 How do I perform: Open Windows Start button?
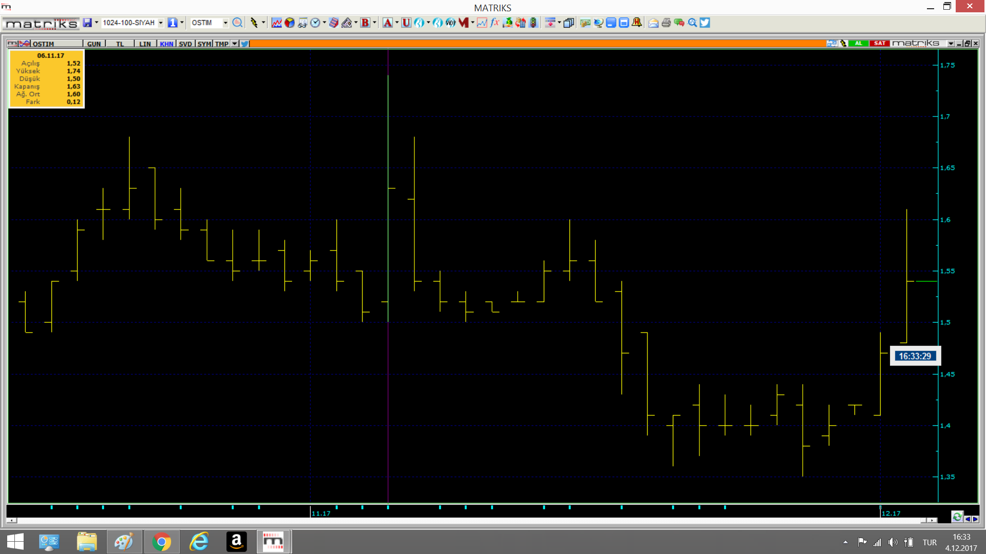click(15, 542)
